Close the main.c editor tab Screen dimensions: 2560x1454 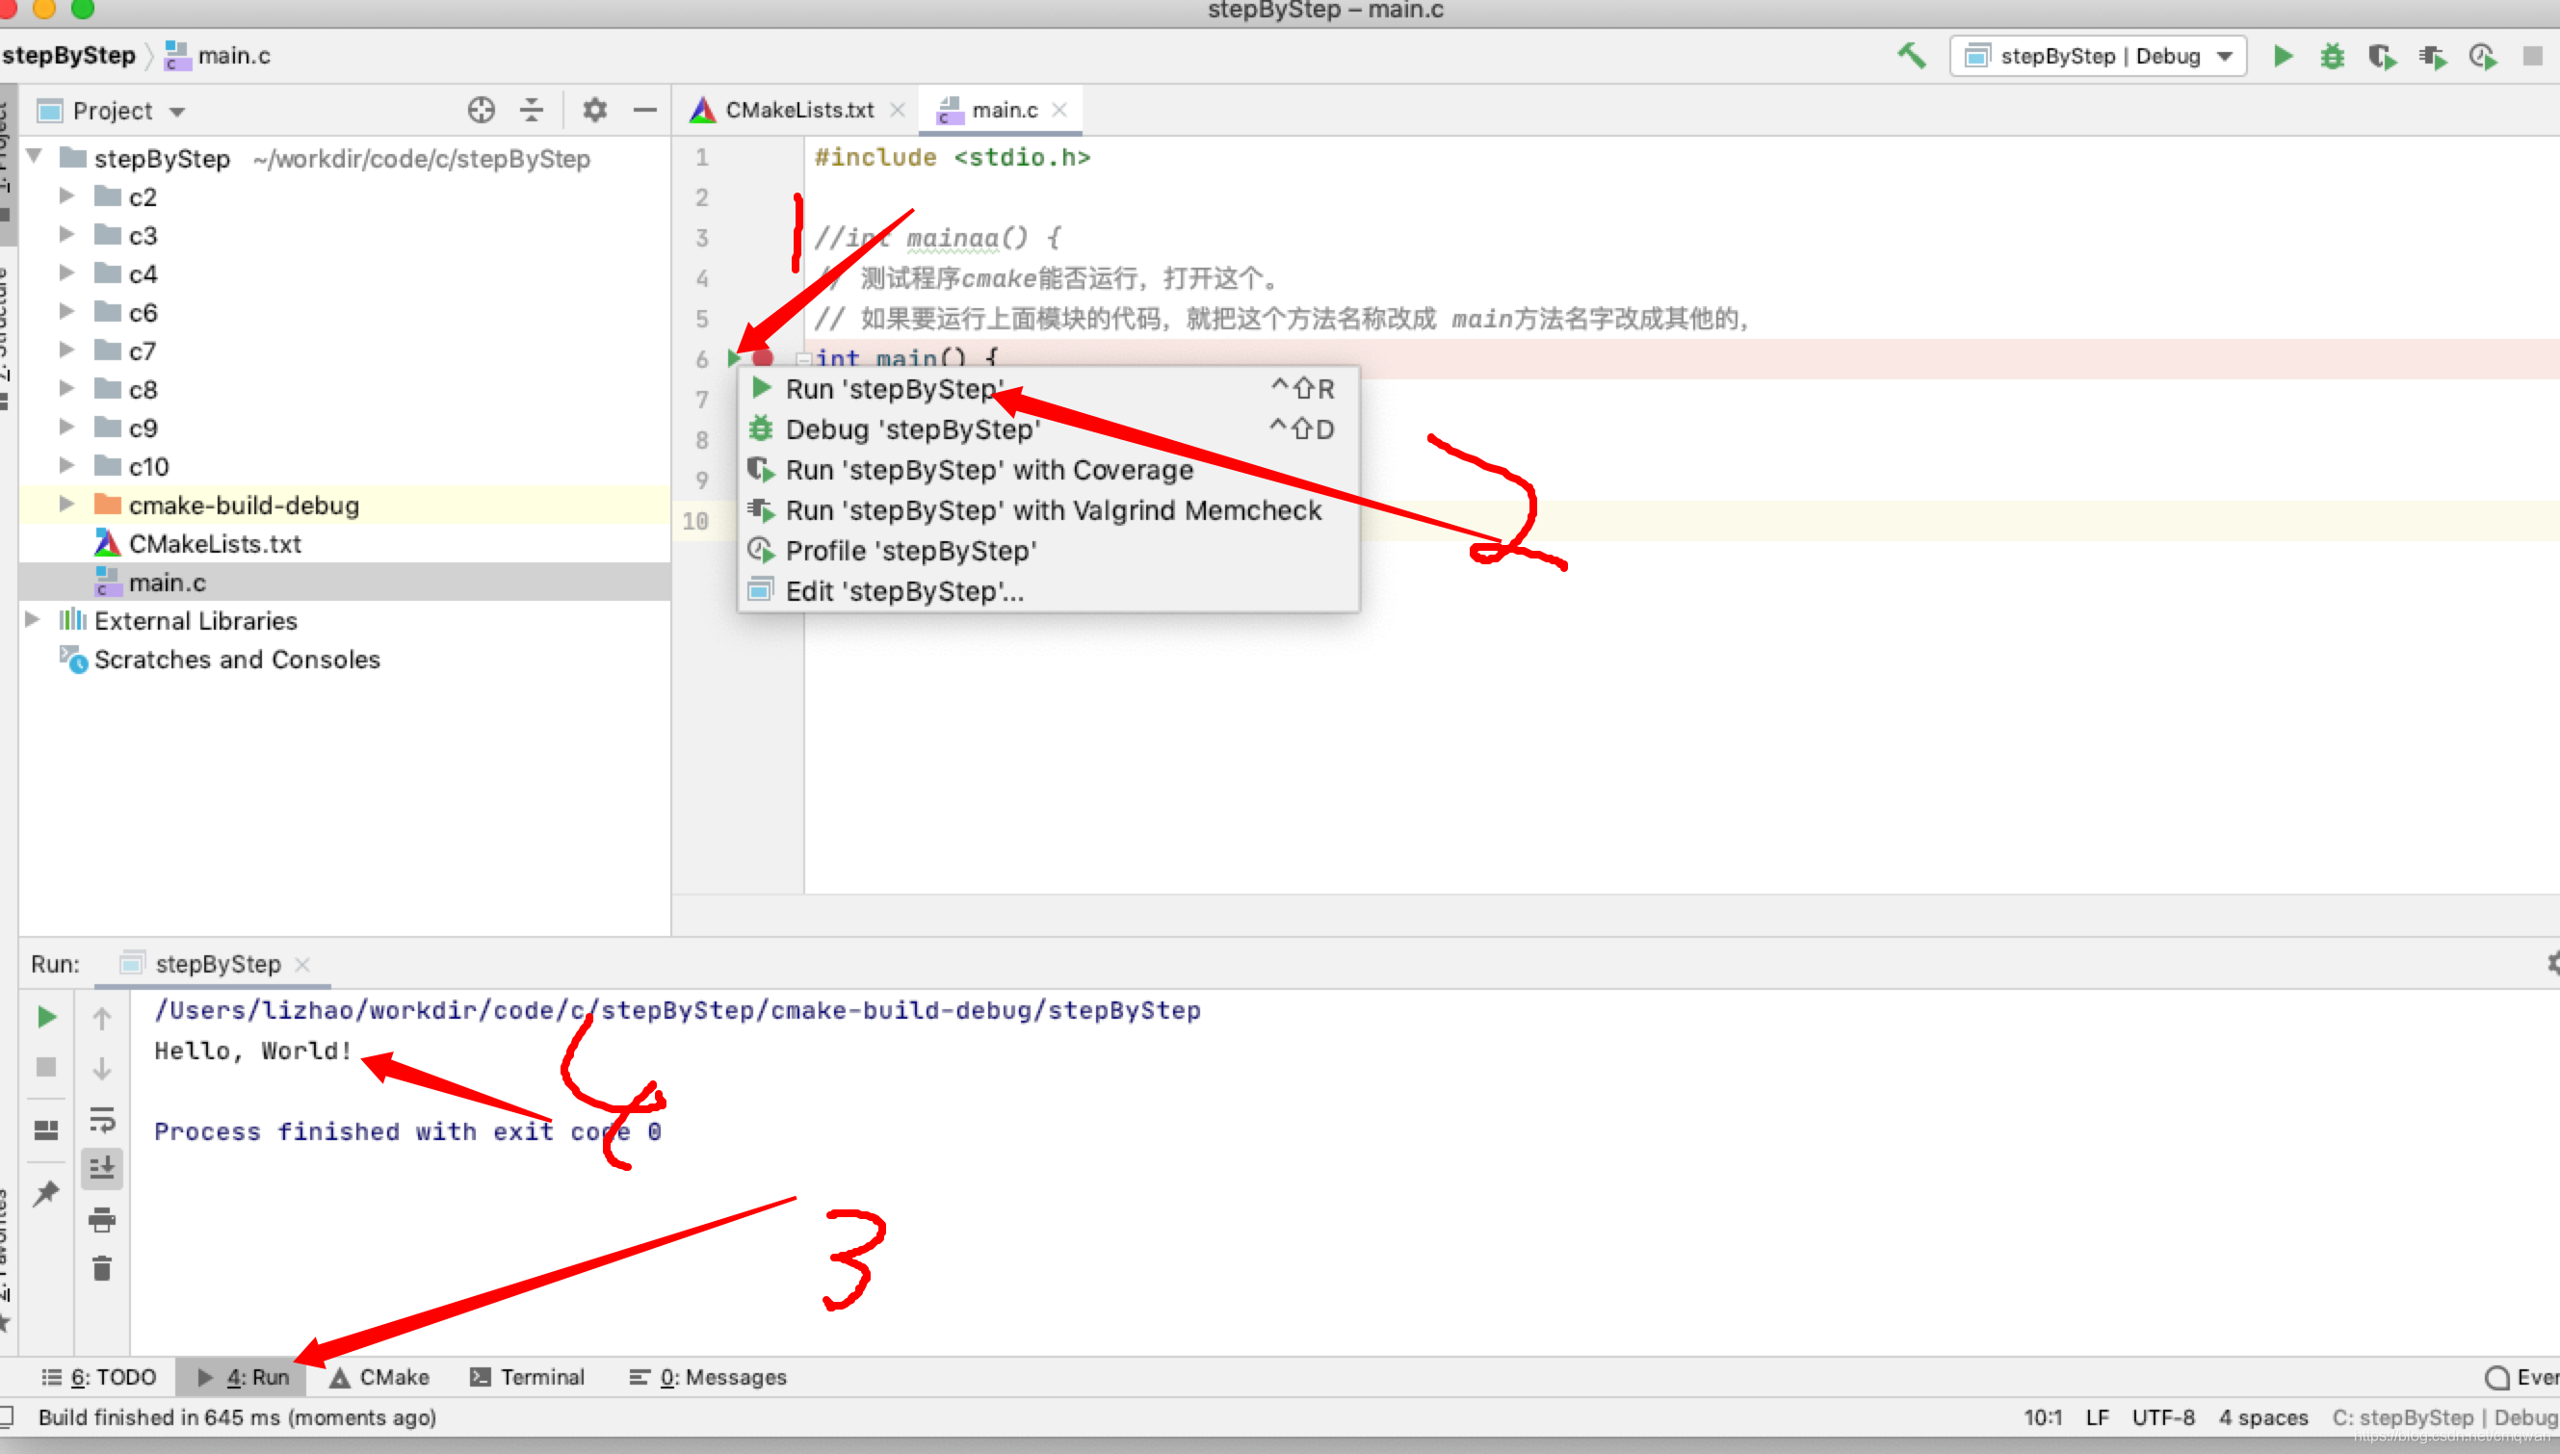click(x=1059, y=110)
